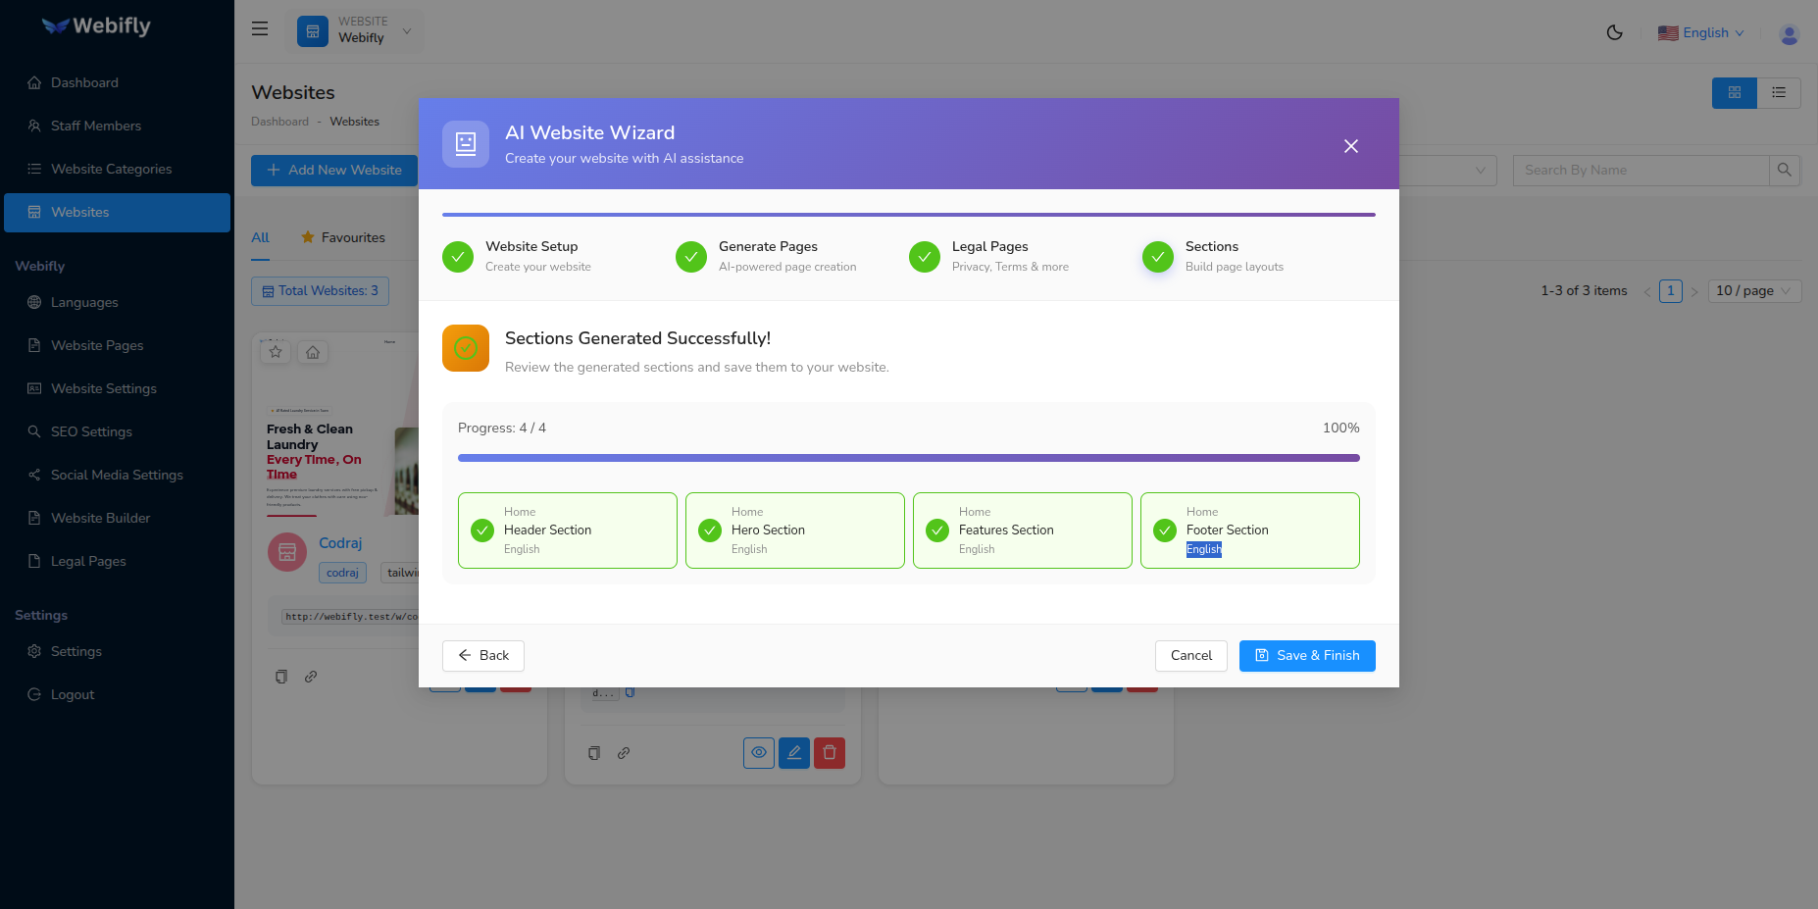Click the home icon on website card

[x=313, y=352]
